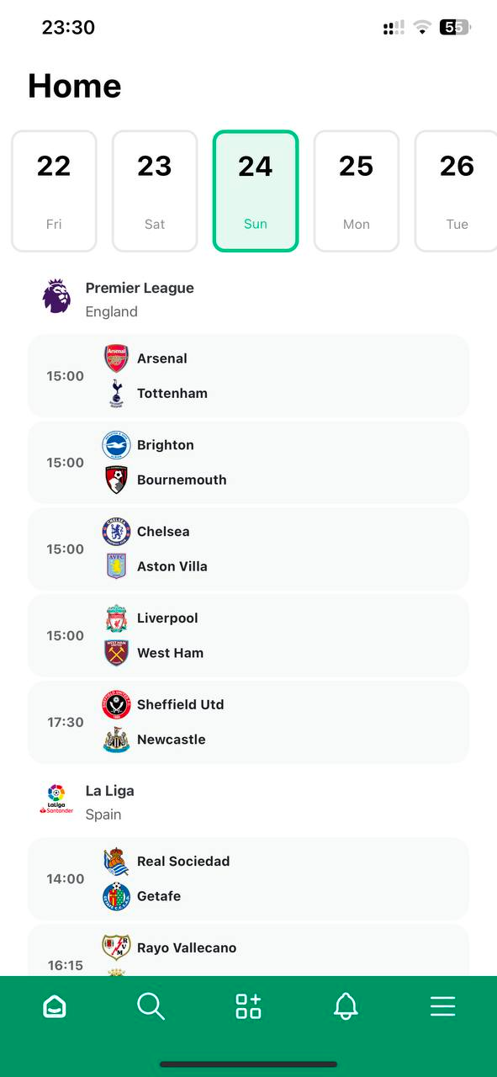The height and width of the screenshot is (1077, 497).
Task: Select Monday the 25th date card
Action: click(357, 190)
